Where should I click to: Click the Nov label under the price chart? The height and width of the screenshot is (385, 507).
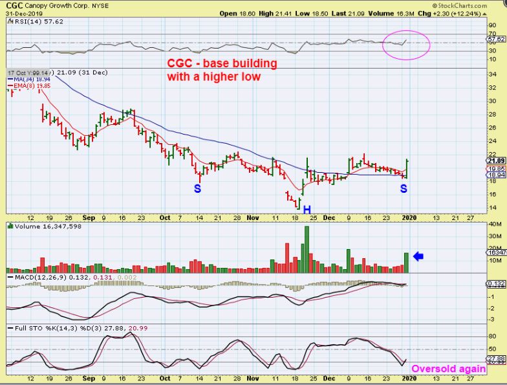[x=253, y=217]
